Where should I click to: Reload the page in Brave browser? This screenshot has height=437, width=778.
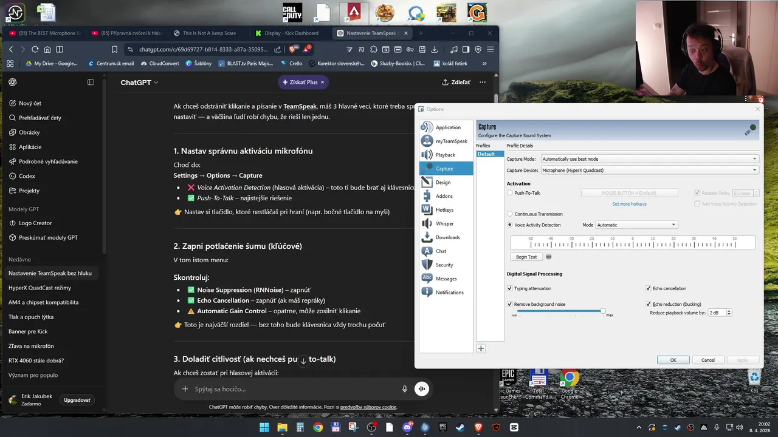pos(36,49)
